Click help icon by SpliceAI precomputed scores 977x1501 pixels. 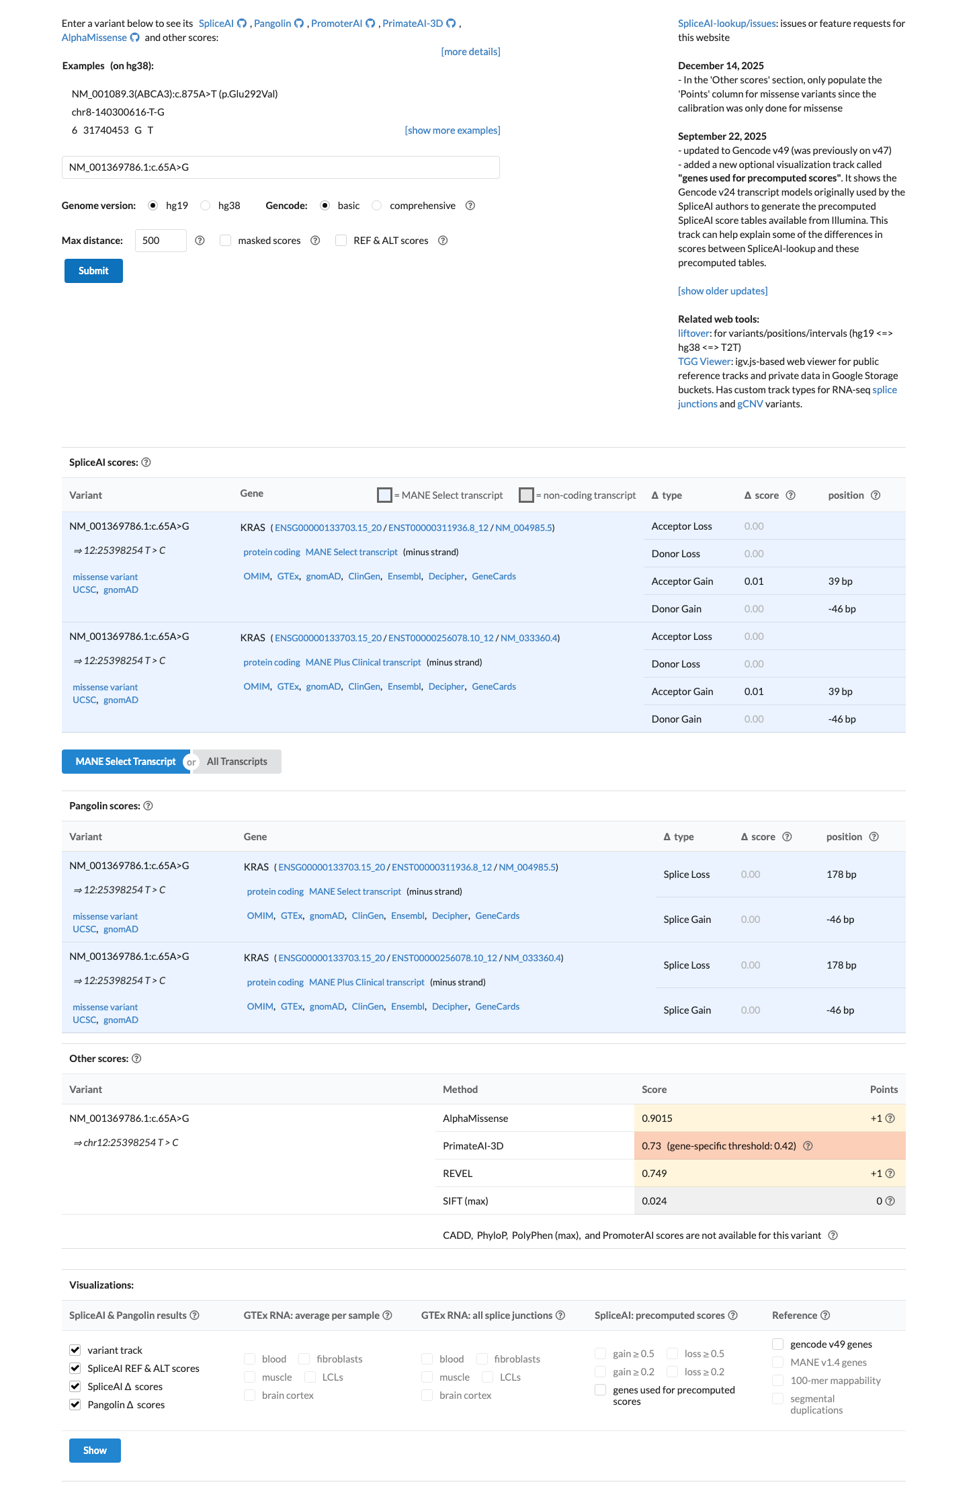(733, 1315)
